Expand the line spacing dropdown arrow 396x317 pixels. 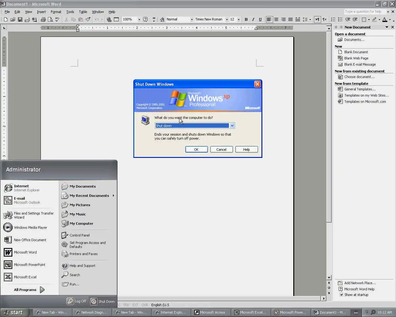click(x=310, y=19)
